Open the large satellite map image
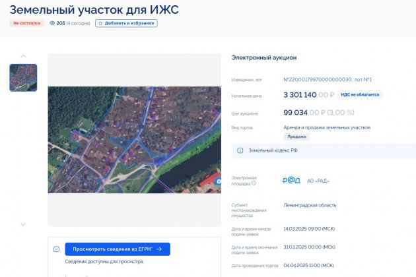The width and height of the screenshot is (416, 277). click(133, 139)
